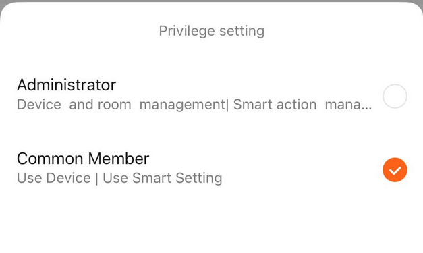
Task: Click the ellipsis ending the Administrator description
Action: coord(366,109)
